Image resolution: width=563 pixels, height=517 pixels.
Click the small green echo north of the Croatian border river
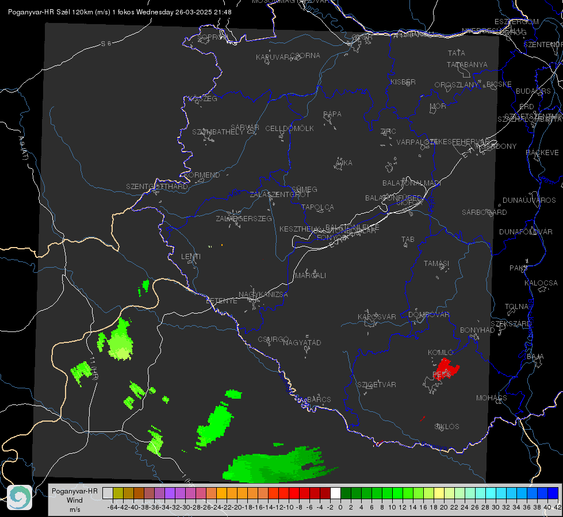tap(144, 287)
